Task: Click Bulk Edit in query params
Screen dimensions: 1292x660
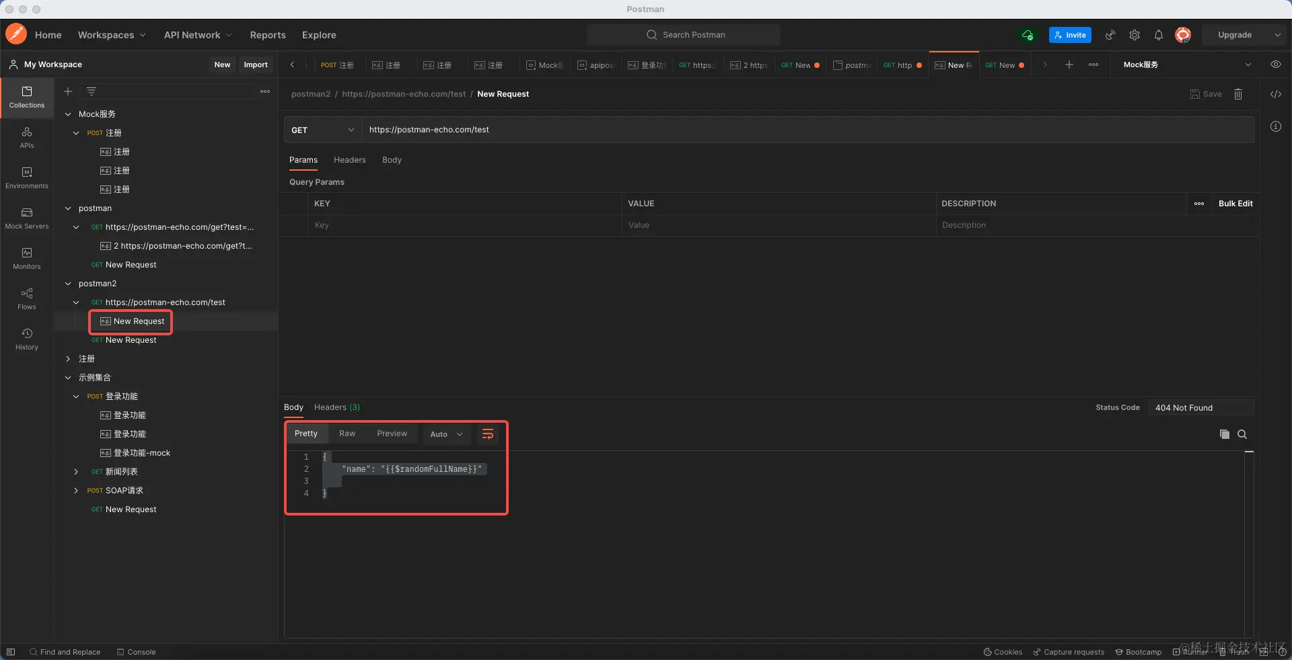Action: click(x=1235, y=204)
